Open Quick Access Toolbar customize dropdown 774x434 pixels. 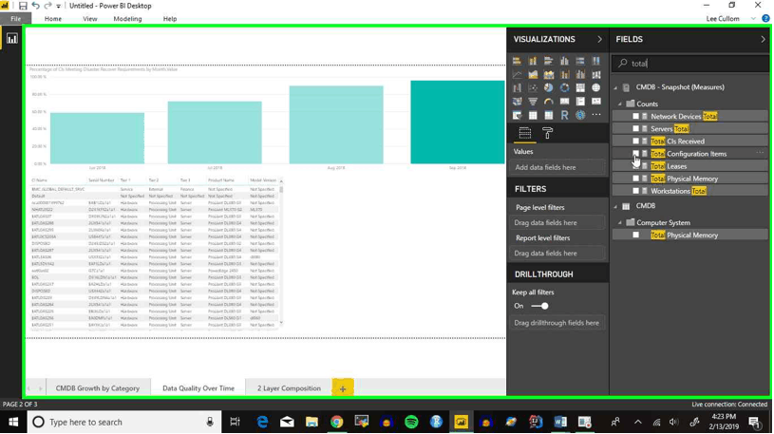coord(59,6)
